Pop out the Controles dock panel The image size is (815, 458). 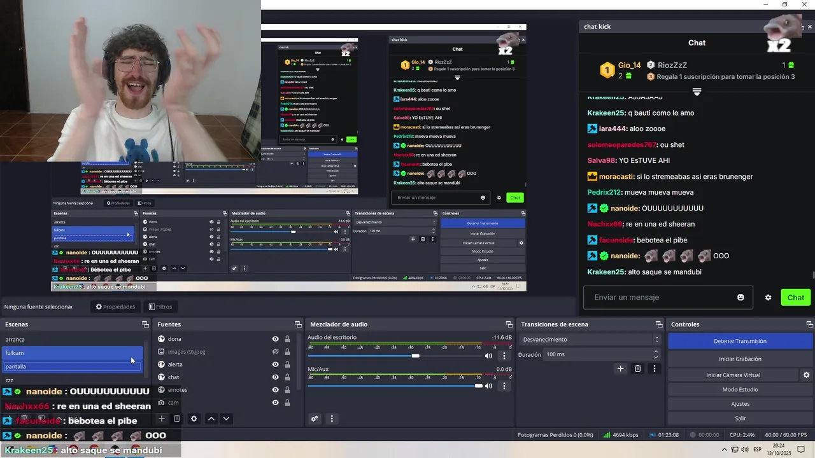click(810, 324)
